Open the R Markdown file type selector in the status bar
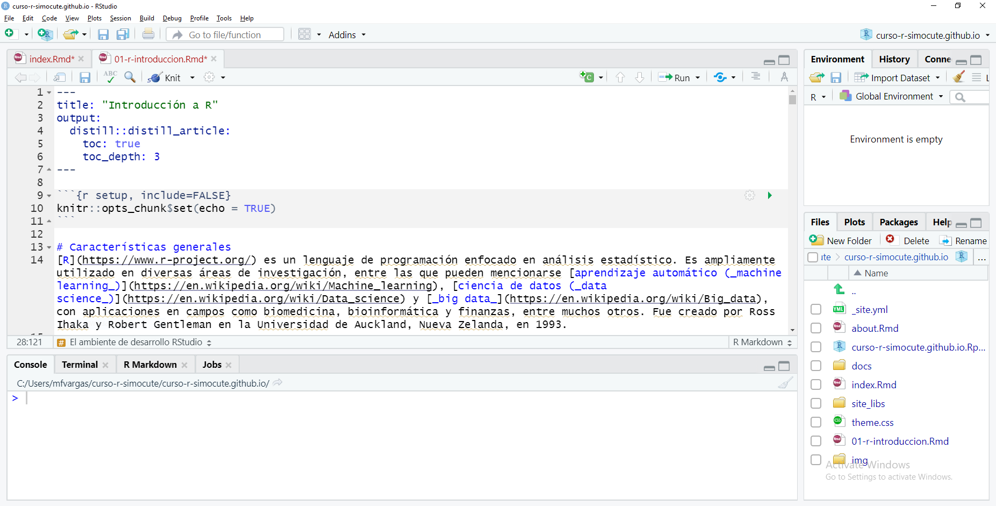This screenshot has width=996, height=506. [x=762, y=342]
